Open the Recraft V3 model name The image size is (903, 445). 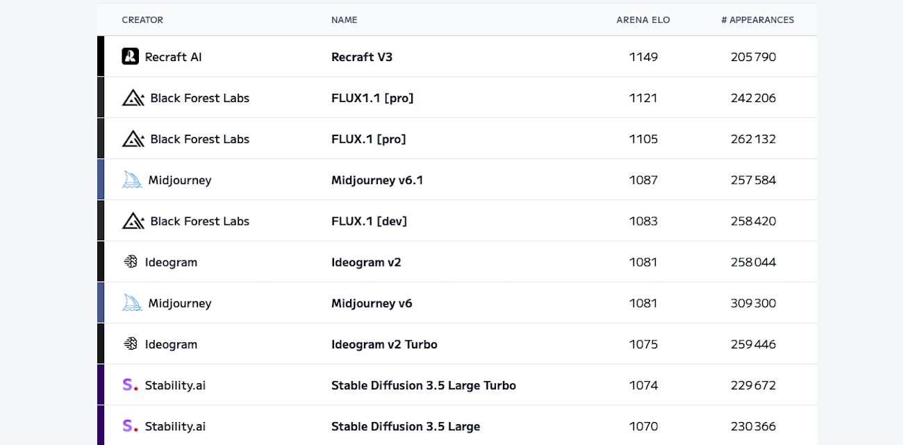click(x=362, y=57)
